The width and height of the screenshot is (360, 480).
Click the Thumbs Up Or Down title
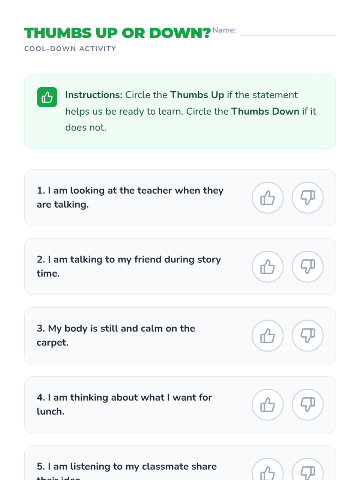point(117,33)
